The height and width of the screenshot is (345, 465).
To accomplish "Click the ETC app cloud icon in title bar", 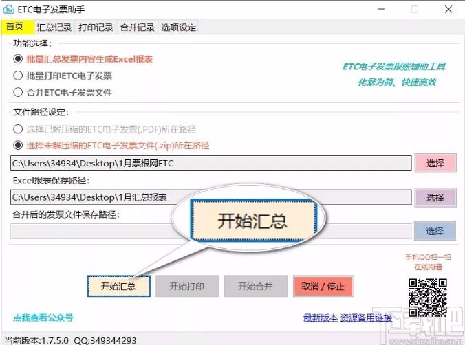I will [x=8, y=10].
